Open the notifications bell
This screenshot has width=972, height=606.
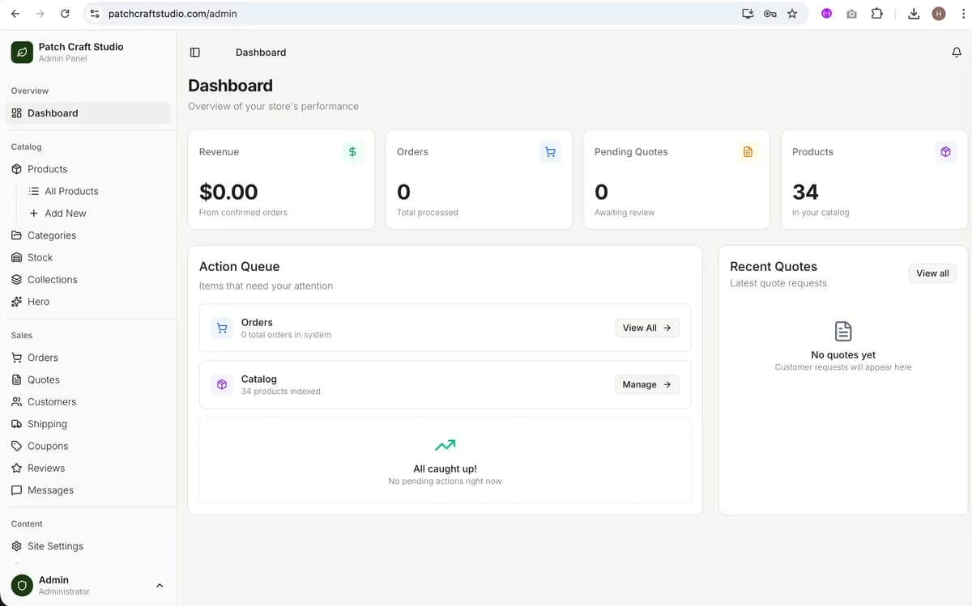pyautogui.click(x=957, y=53)
